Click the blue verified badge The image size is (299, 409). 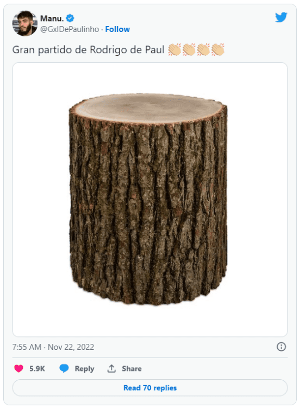(70, 18)
